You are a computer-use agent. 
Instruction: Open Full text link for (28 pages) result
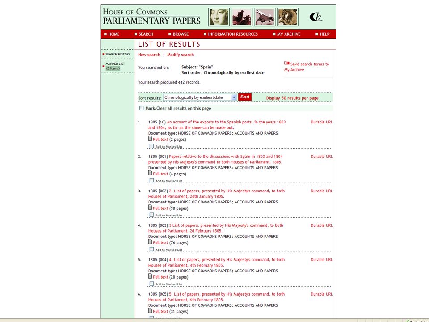(160, 277)
